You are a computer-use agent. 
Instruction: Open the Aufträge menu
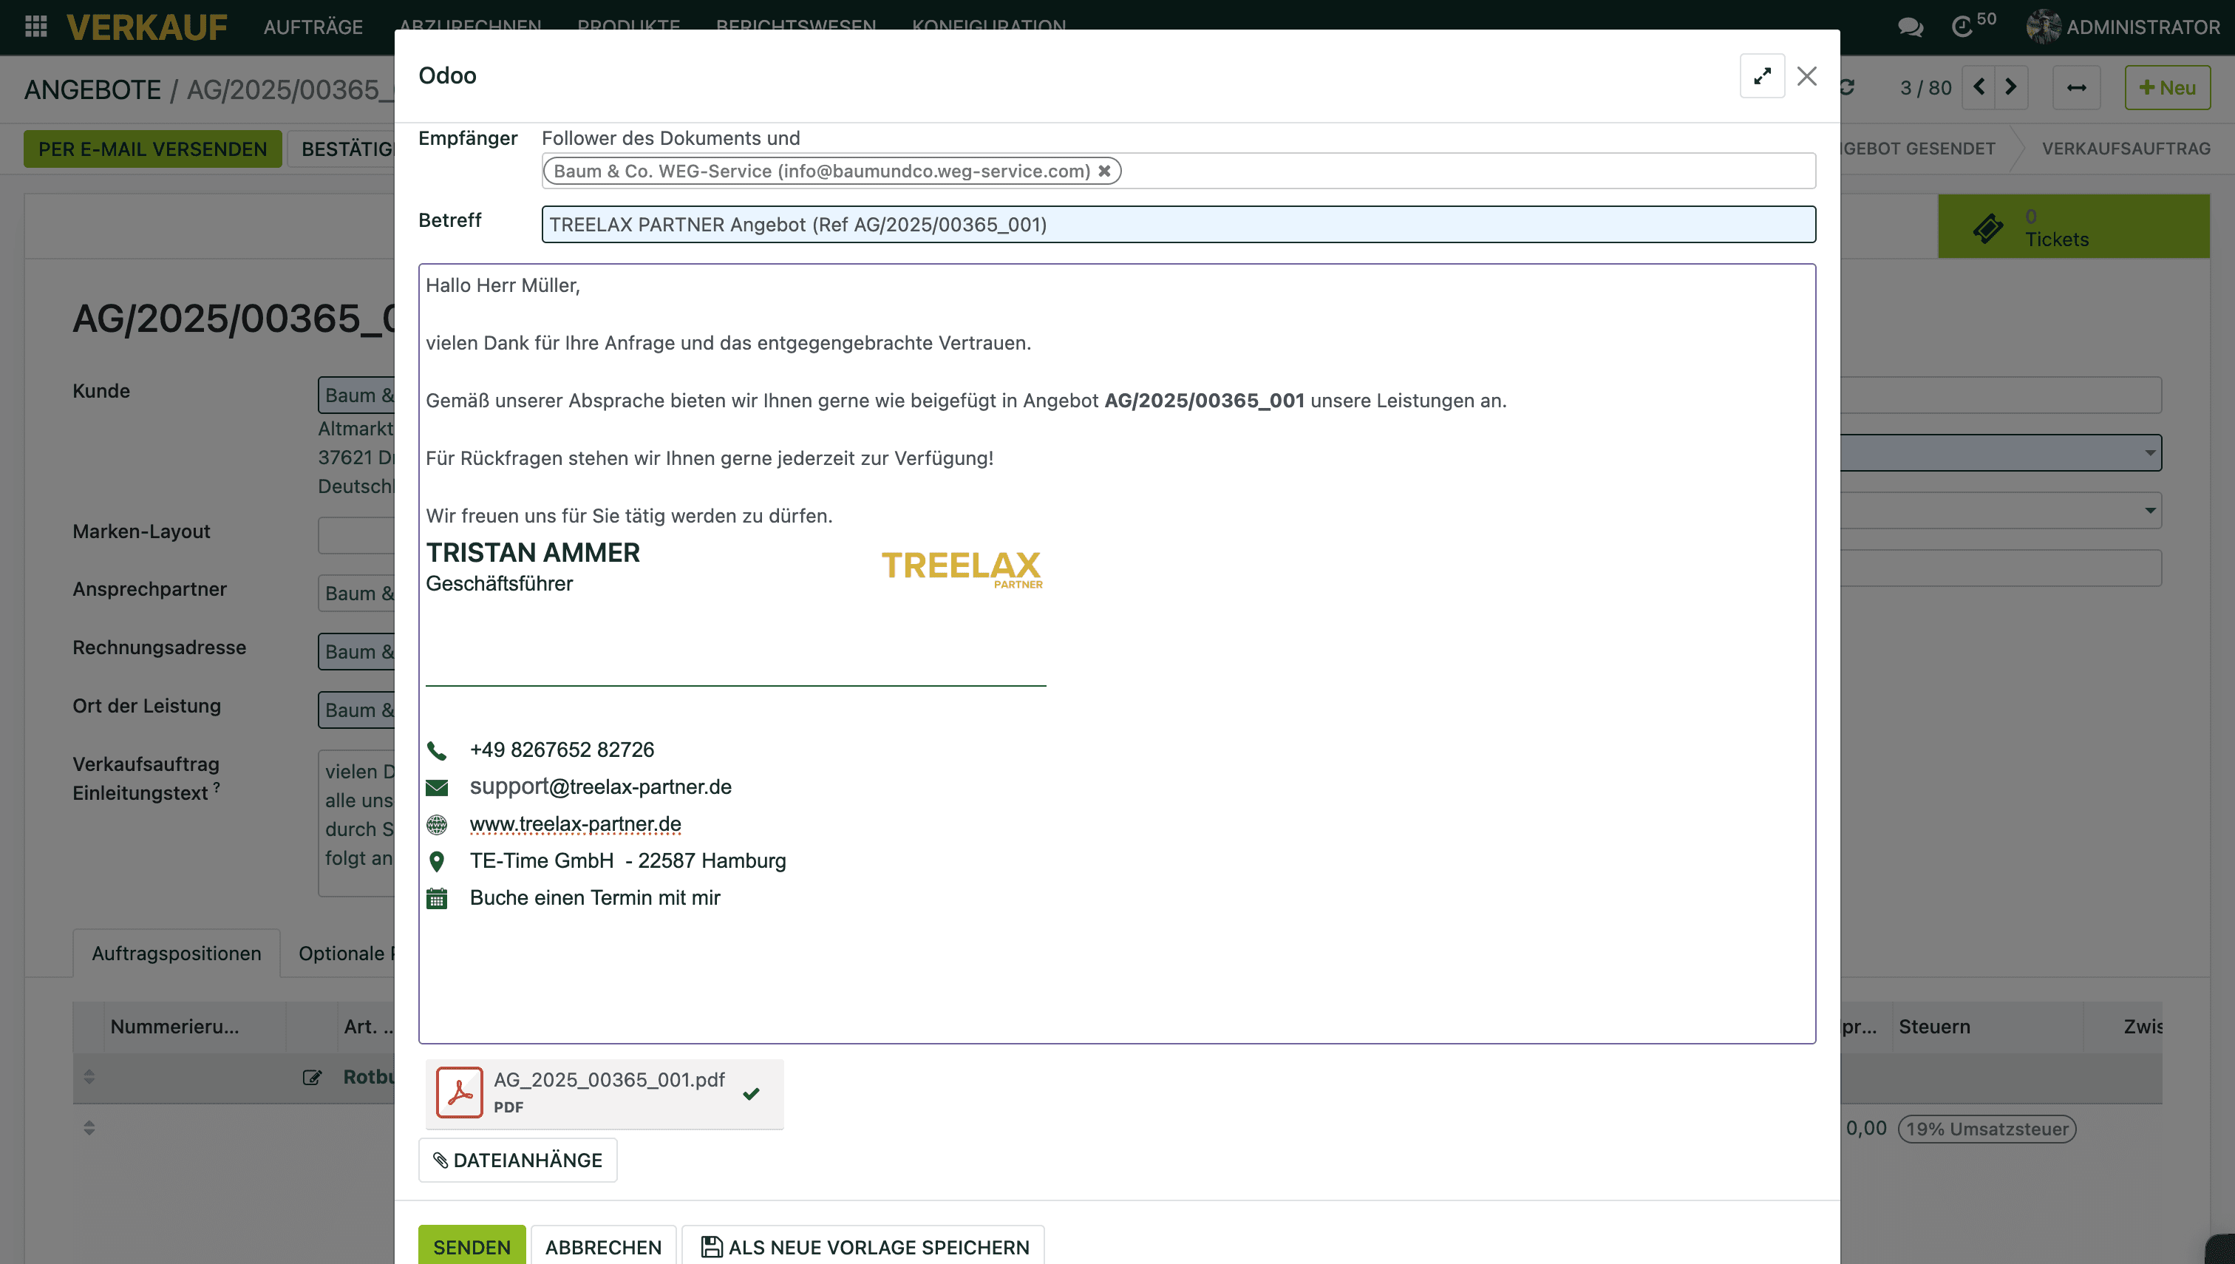click(313, 27)
